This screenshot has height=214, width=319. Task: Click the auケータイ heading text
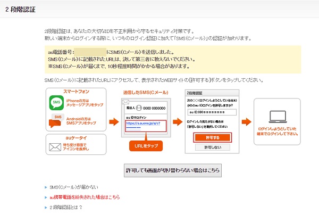[76, 138]
